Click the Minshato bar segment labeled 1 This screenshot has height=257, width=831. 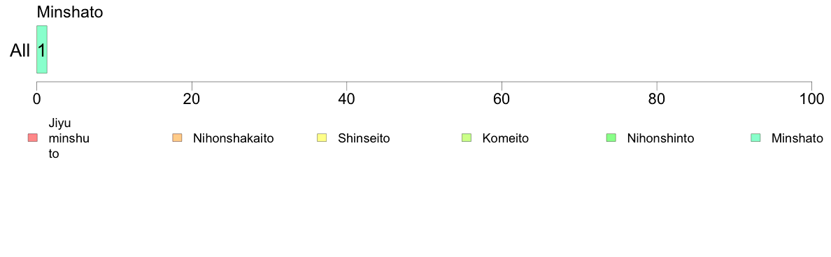pos(42,49)
